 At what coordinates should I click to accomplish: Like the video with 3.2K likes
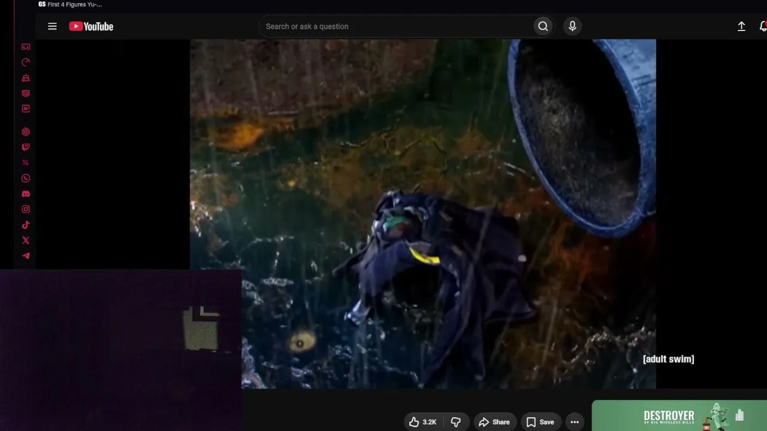pos(423,422)
